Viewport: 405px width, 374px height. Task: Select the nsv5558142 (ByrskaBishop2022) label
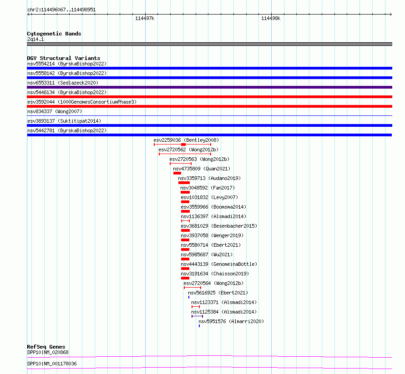click(x=67, y=73)
